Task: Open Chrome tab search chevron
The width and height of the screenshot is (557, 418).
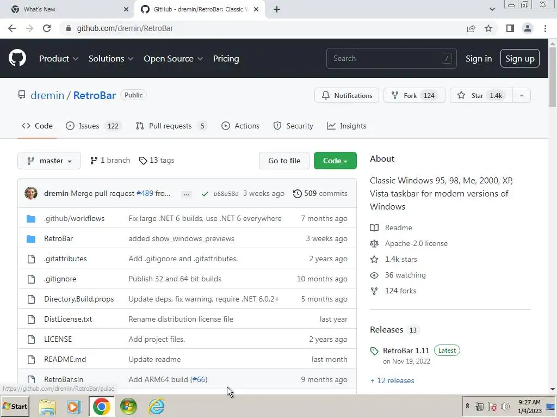Action: pyautogui.click(x=492, y=9)
